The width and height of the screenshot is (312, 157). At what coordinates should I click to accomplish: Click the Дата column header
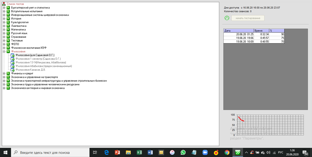[239, 31]
